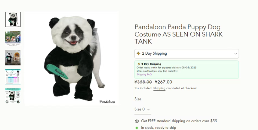Expand the Size 0 selector chevron

pos(148,109)
